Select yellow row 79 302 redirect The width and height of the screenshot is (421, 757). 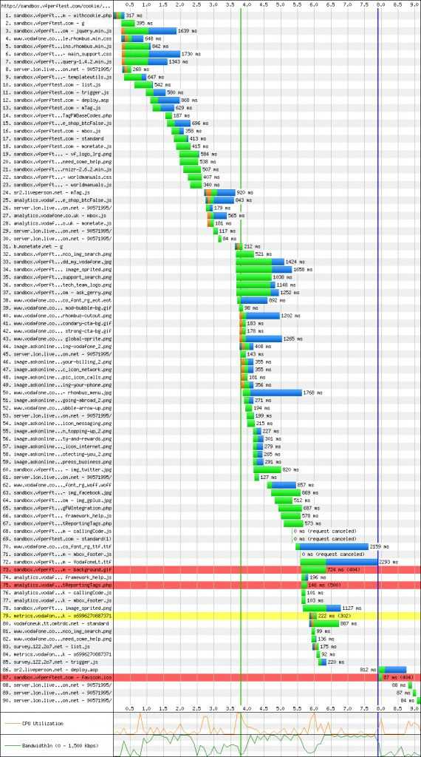point(210,616)
